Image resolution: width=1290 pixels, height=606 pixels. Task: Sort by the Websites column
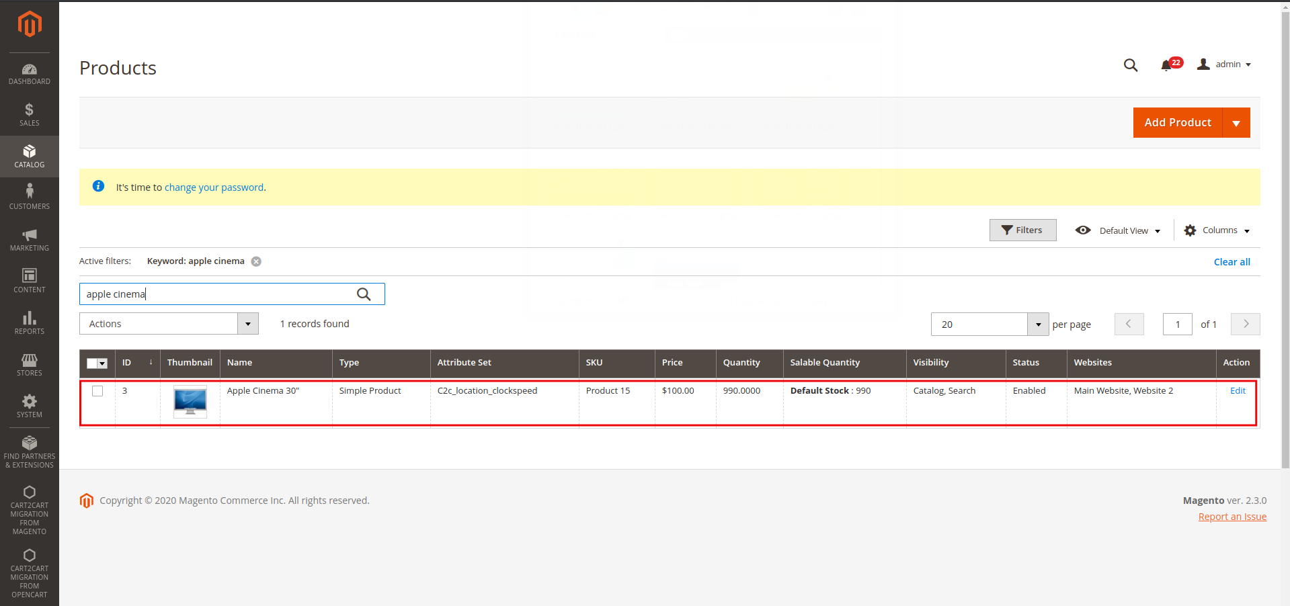coord(1141,363)
